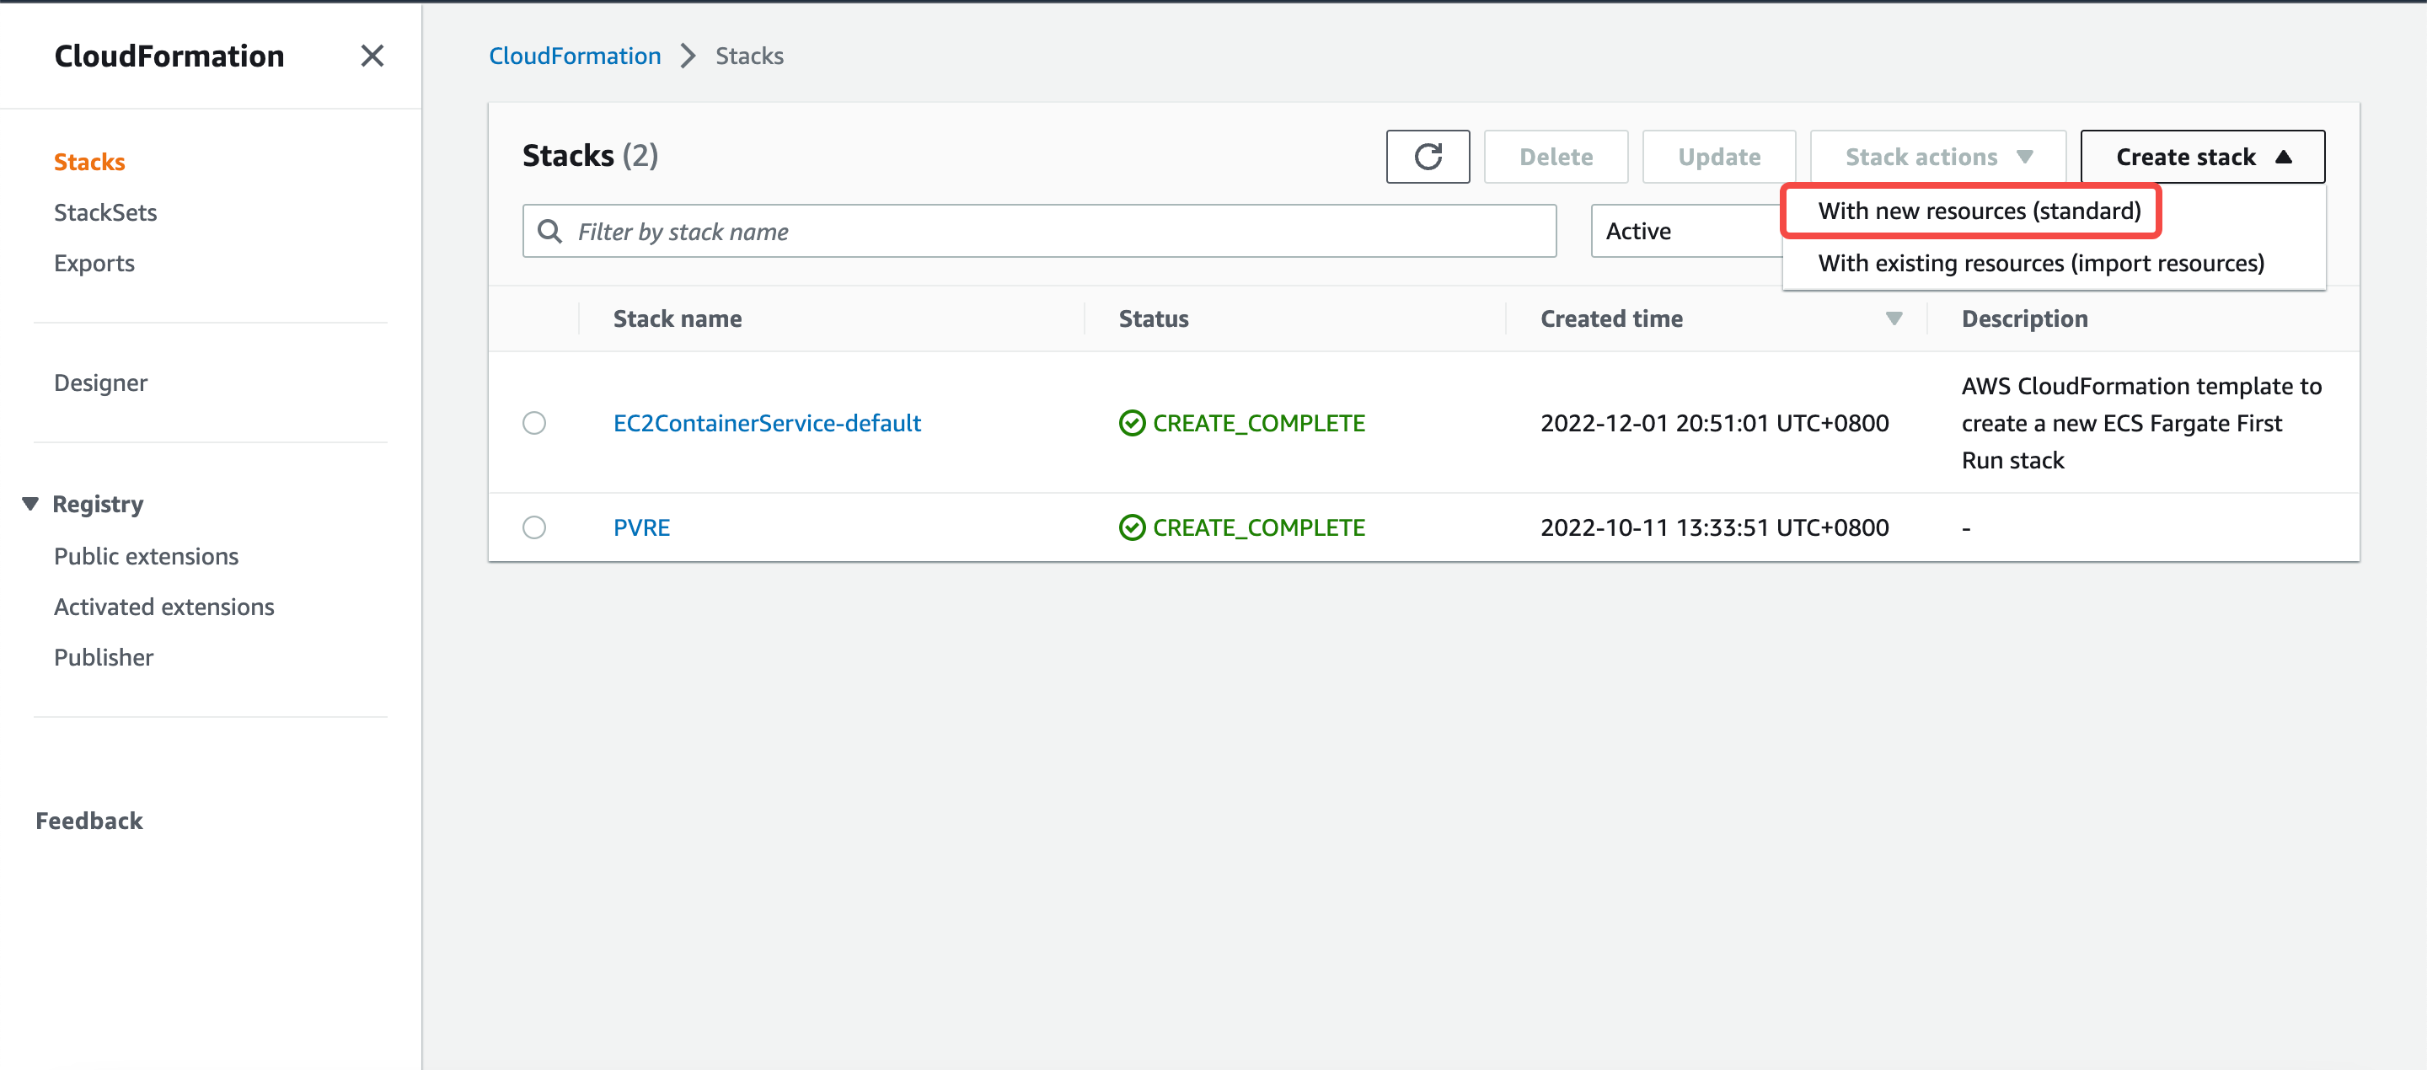Viewport: 2427px width, 1070px height.
Task: Open Publisher in the sidebar
Action: [104, 657]
